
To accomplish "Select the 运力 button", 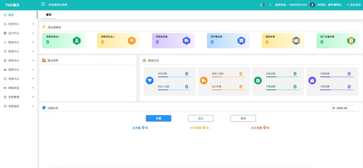I will coord(201,118).
